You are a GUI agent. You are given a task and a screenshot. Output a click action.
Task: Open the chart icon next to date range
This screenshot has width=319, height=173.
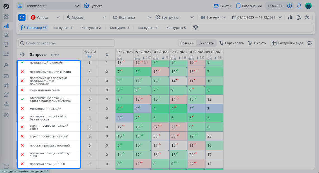point(290,18)
